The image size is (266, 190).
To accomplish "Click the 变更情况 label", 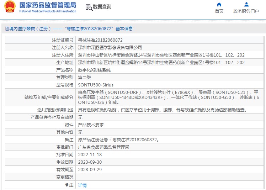I will (x=65, y=177).
